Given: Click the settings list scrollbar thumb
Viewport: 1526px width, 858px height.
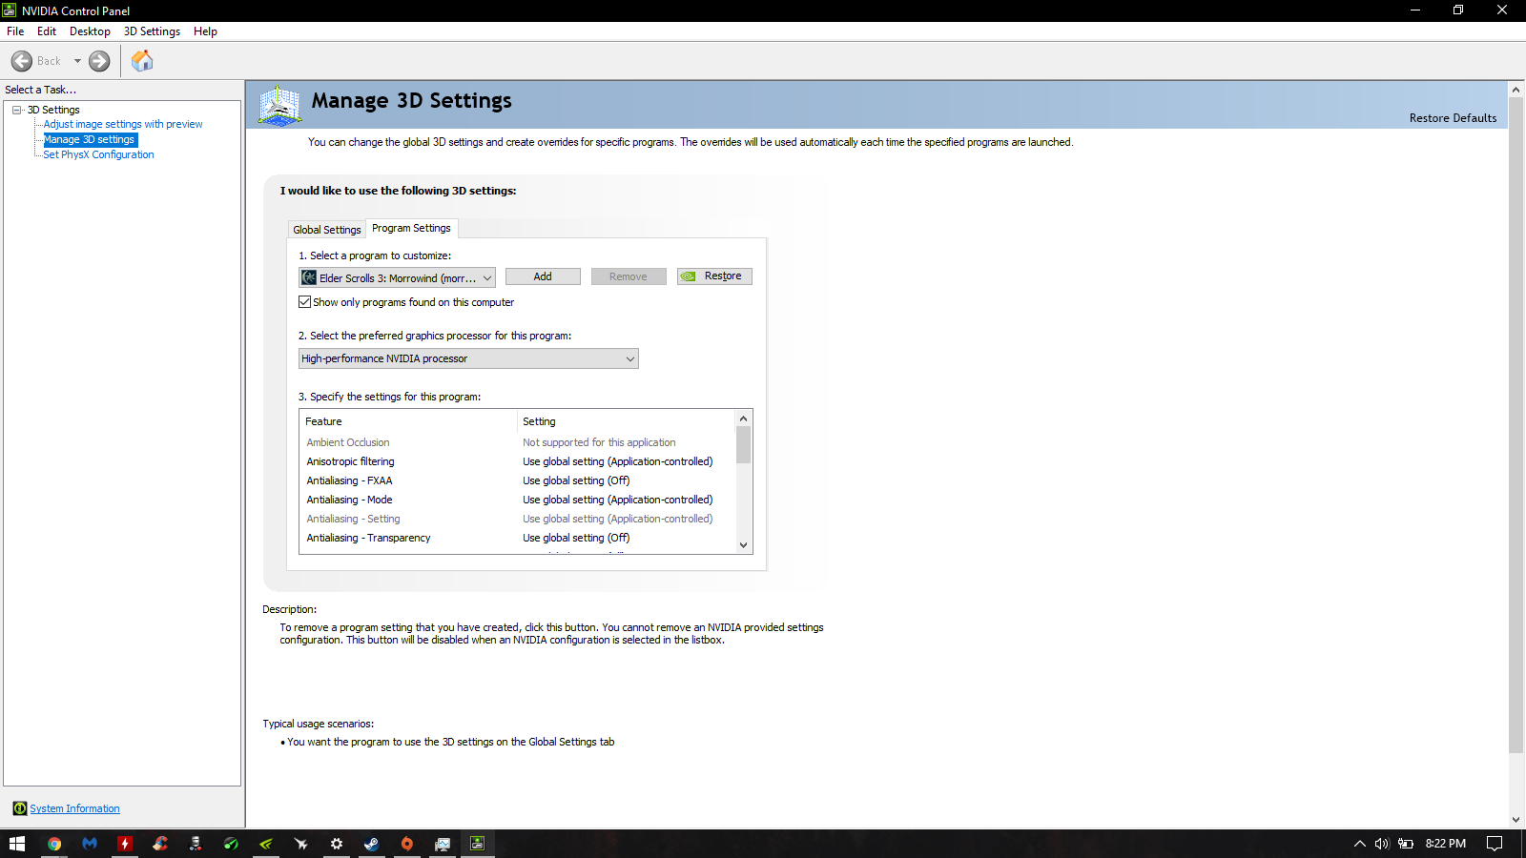Looking at the screenshot, I should point(743,444).
